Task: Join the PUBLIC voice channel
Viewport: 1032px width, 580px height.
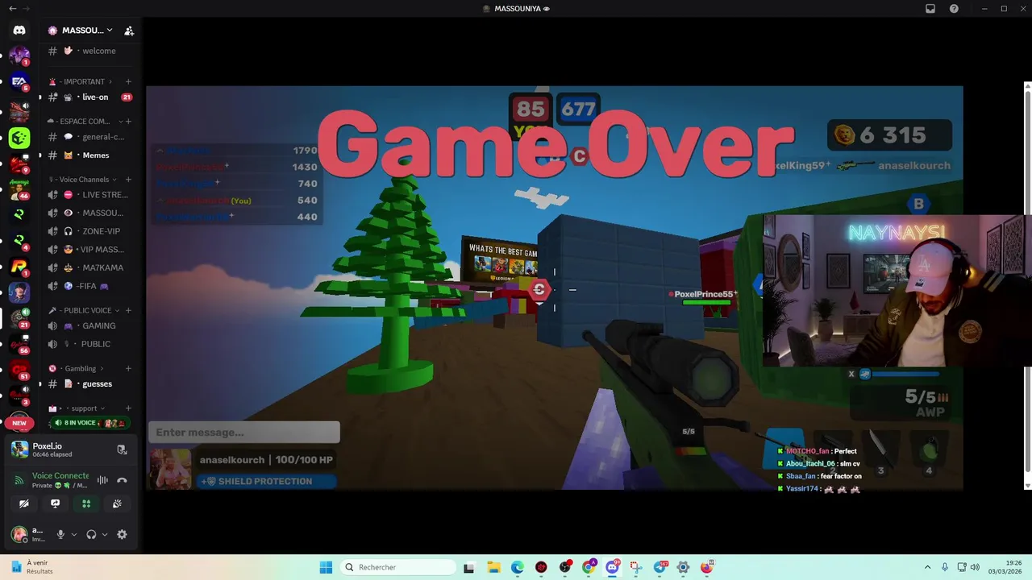Action: coord(89,344)
